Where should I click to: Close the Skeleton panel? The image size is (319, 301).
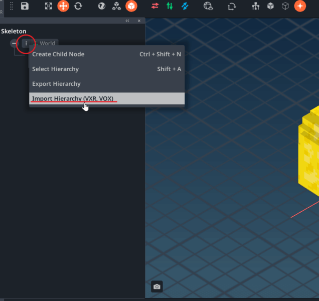pyautogui.click(x=139, y=21)
